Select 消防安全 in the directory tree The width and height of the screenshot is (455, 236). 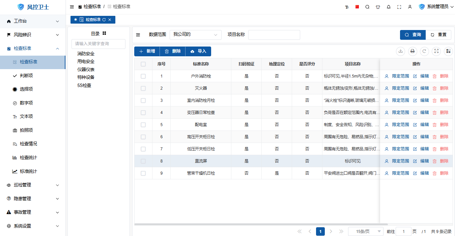point(86,54)
